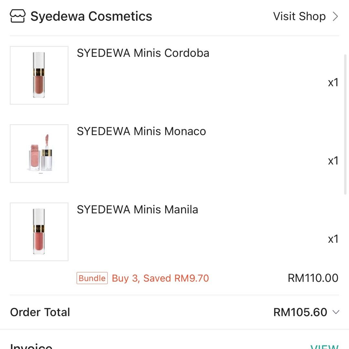Click the Invoice section heading
The width and height of the screenshot is (349, 349).
click(31, 346)
